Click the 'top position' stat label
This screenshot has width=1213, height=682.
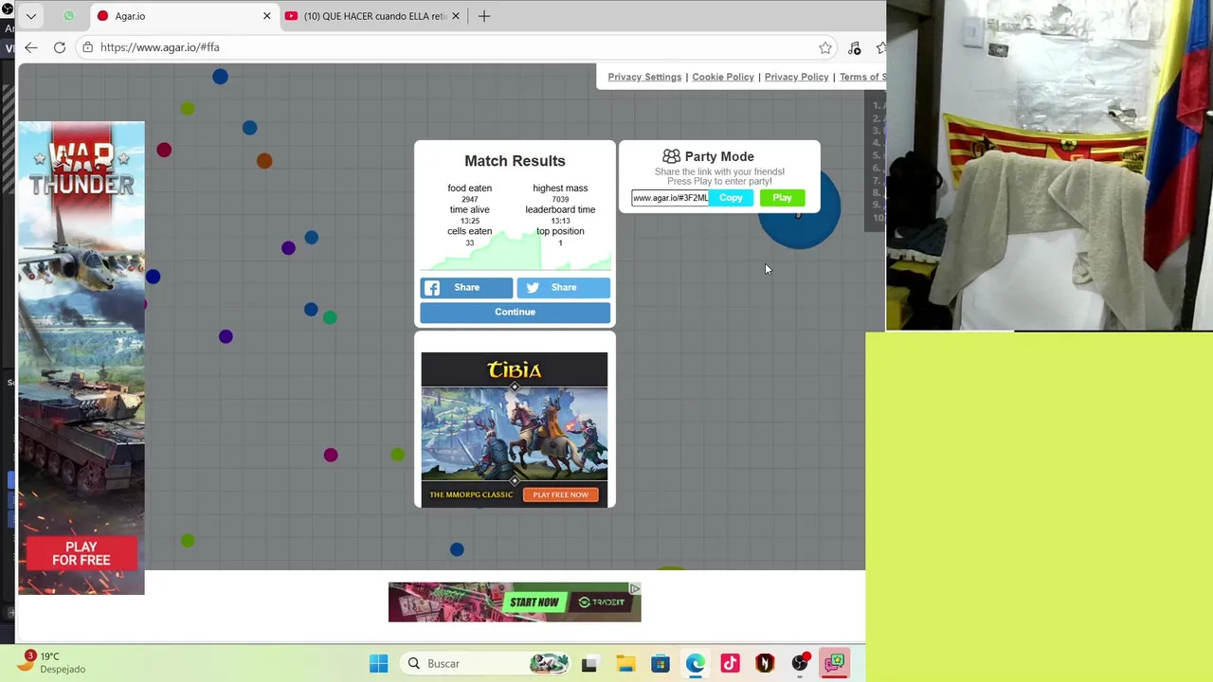coord(560,231)
